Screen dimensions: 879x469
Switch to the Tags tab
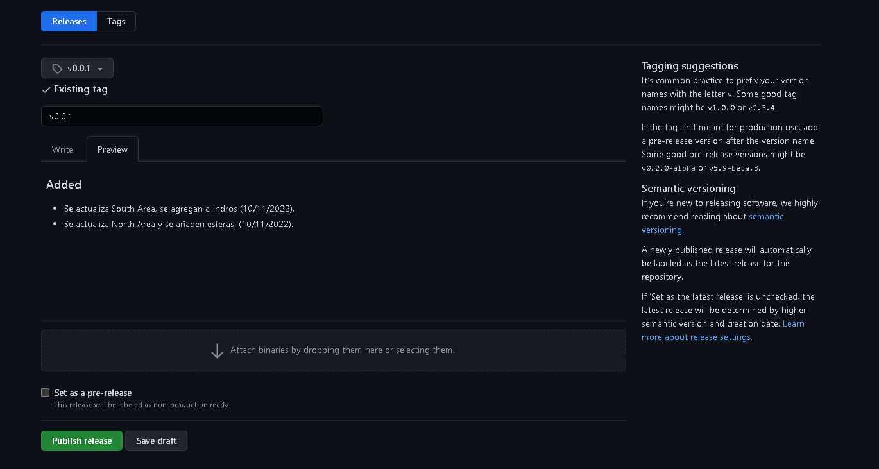(116, 21)
